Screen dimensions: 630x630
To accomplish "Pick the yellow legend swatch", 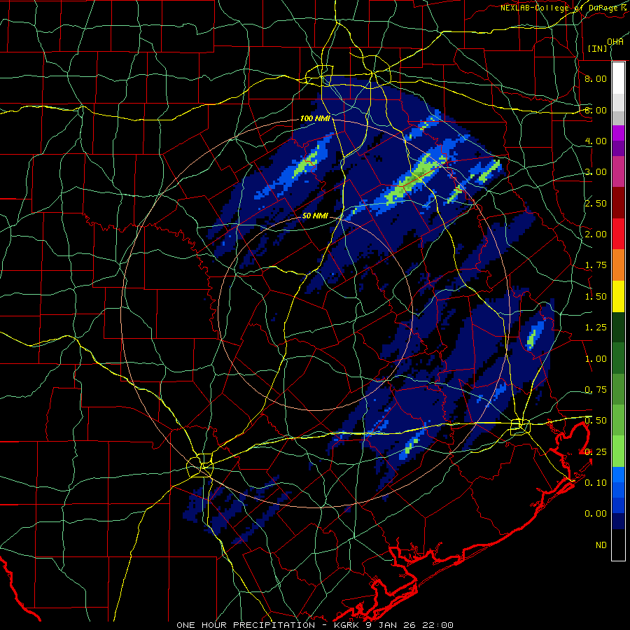I will coord(618,296).
